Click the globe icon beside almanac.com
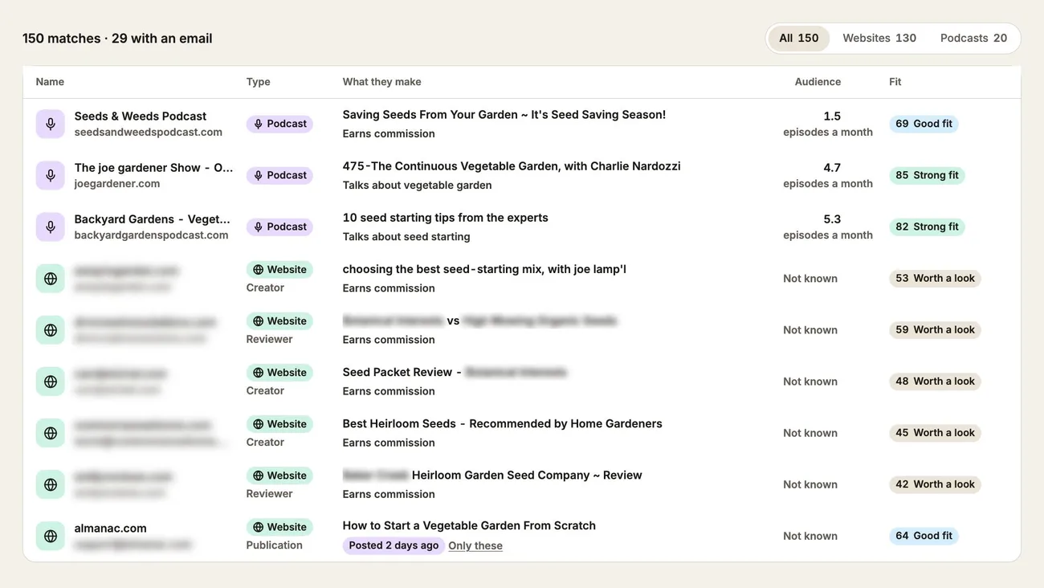Screen dimensions: 1044x588 tap(51, 535)
